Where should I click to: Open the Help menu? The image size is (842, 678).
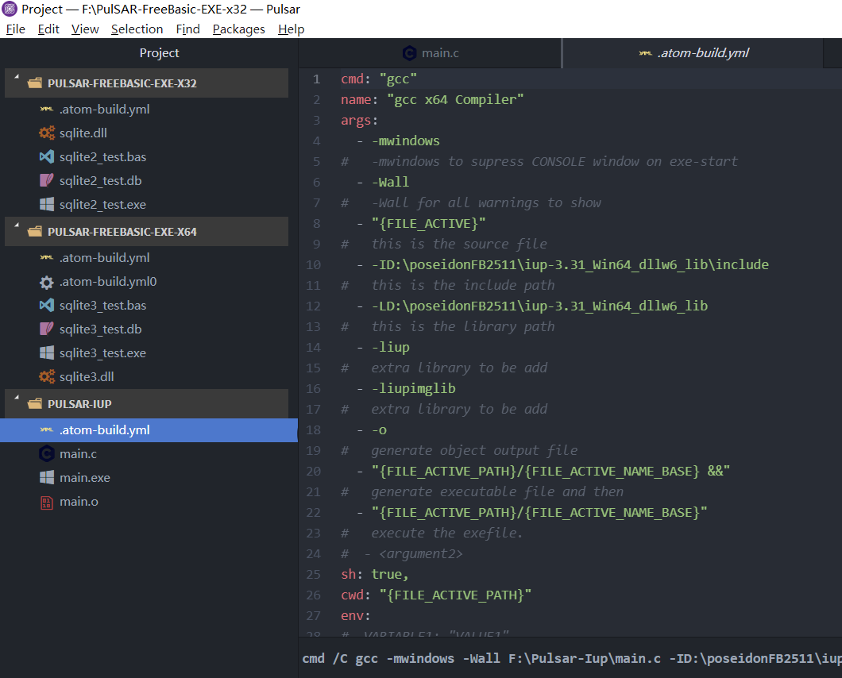point(291,29)
